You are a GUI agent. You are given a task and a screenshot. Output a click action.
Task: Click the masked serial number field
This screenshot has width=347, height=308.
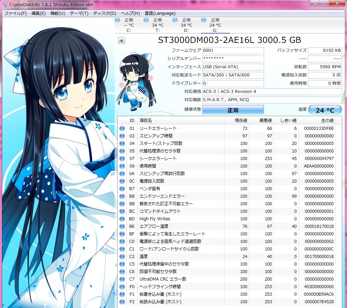tap(233, 59)
